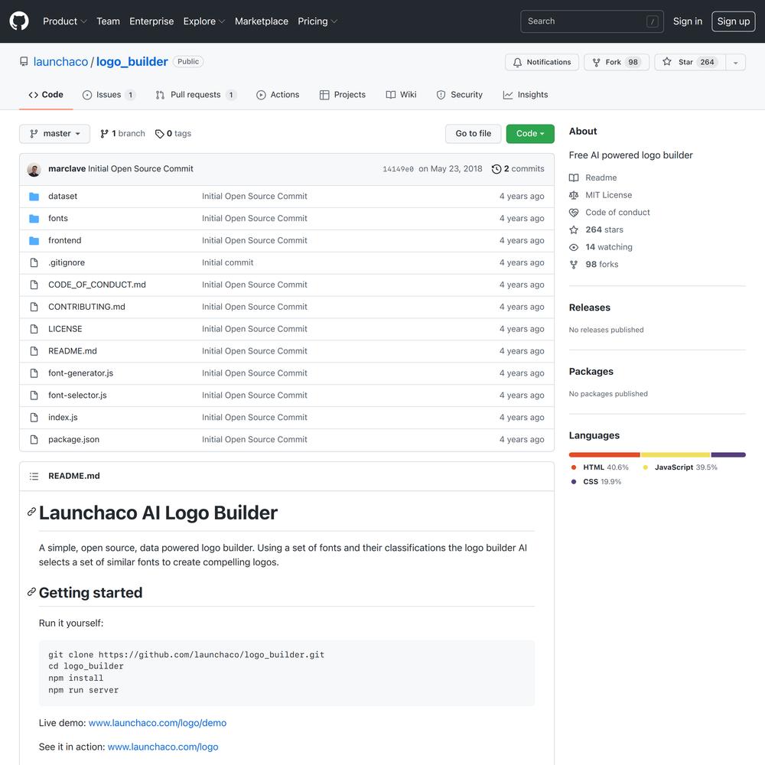Click the eye icon beside 14 watching
Viewport: 765px width, 765px height.
[x=574, y=247]
